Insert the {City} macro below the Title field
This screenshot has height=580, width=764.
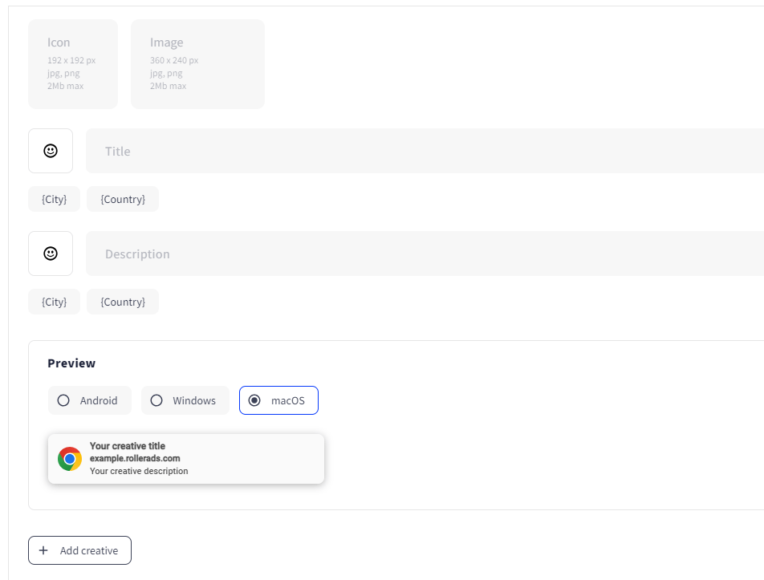tap(55, 199)
